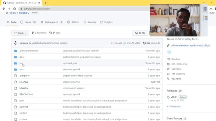Click the address bar URL field
216x121 pixels.
84,9
